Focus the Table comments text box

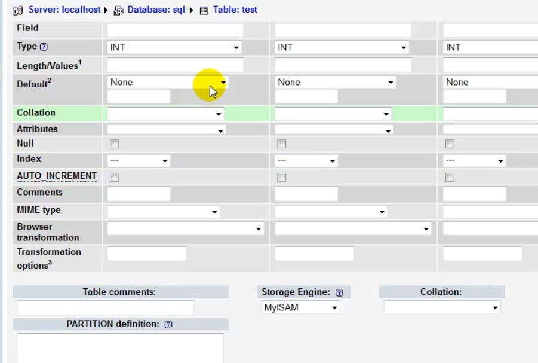coord(106,308)
